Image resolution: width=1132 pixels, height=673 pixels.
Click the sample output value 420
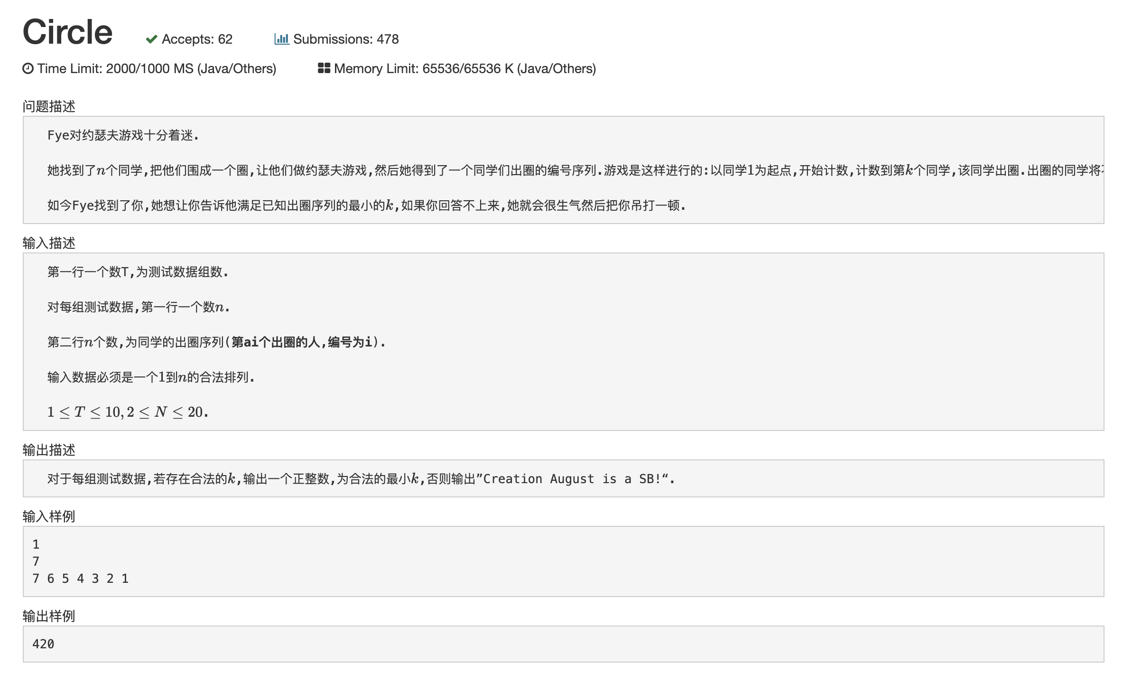coord(43,644)
